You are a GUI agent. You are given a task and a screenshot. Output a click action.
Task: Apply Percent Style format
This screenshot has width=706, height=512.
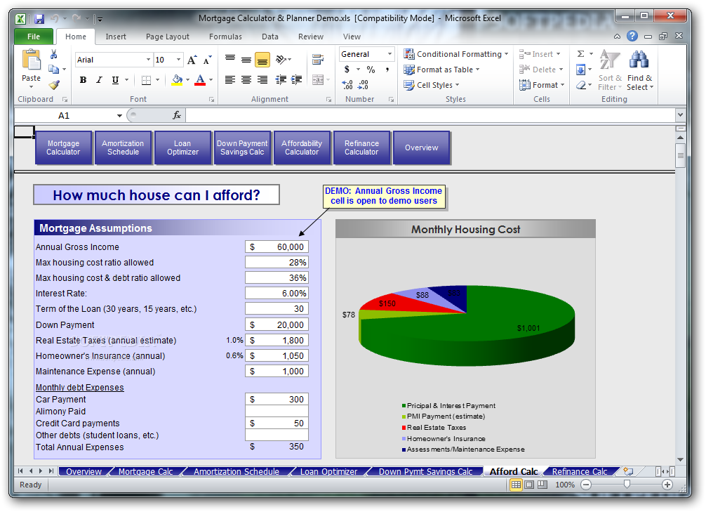[x=371, y=70]
